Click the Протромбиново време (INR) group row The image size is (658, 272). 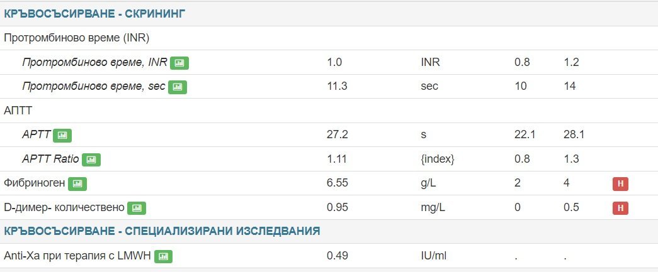(76, 38)
